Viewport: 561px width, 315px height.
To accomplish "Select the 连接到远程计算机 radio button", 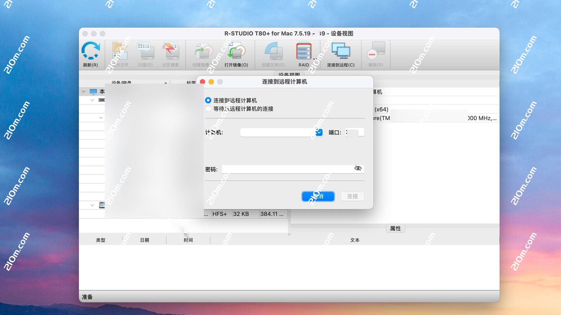I will point(208,100).
